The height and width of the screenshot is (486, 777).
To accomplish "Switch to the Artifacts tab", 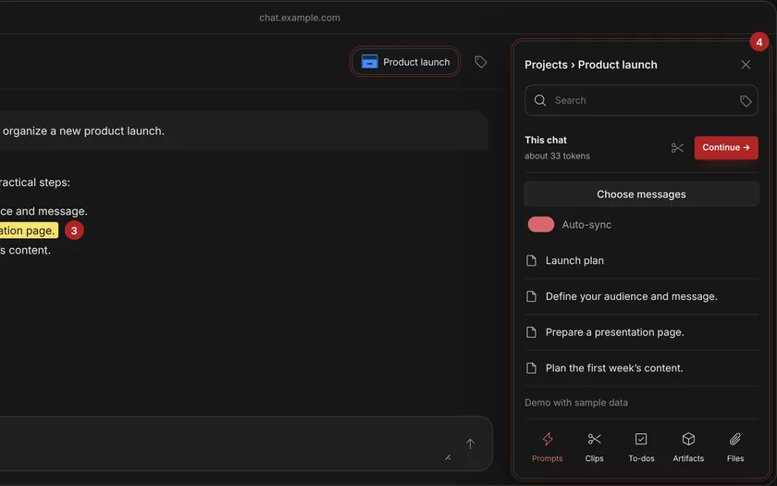I will click(688, 447).
